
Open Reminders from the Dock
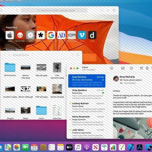click(52, 147)
